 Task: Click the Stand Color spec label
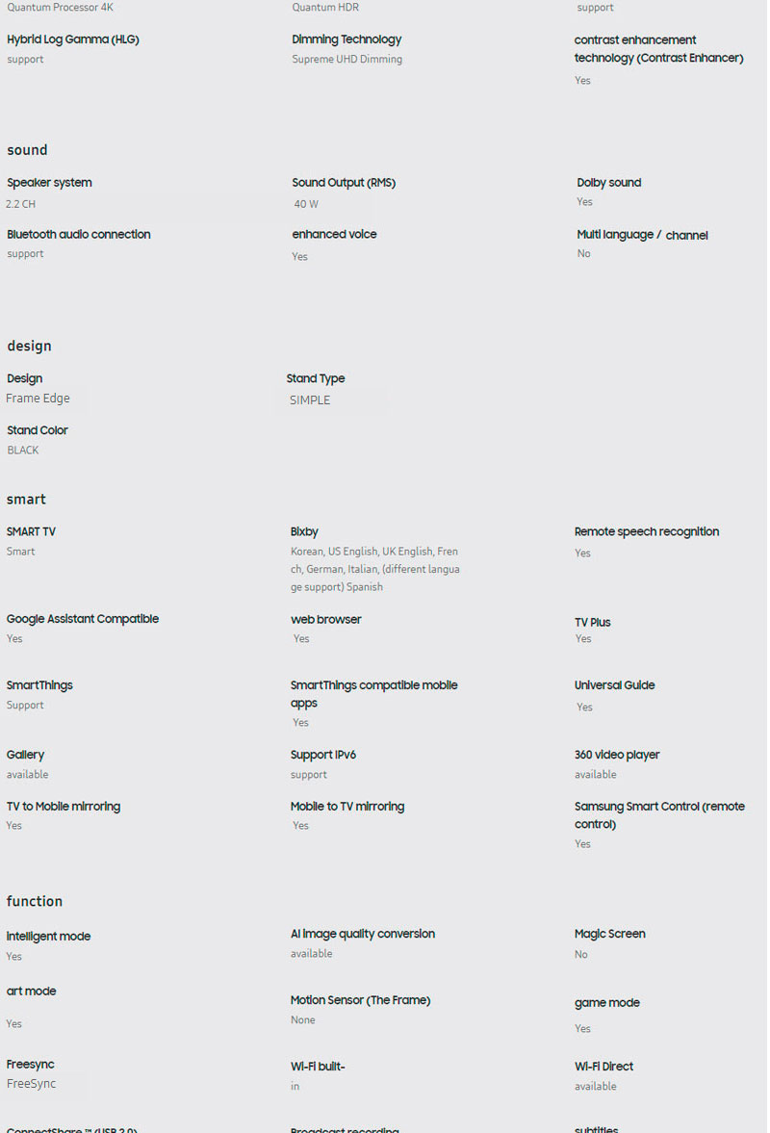pos(38,431)
